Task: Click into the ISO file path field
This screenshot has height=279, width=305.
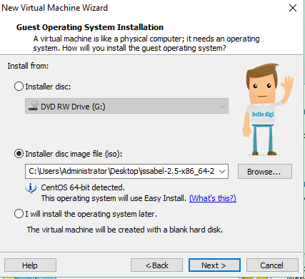Action: [126, 171]
